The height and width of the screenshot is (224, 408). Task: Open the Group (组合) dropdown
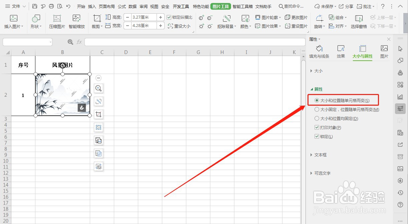(338, 17)
